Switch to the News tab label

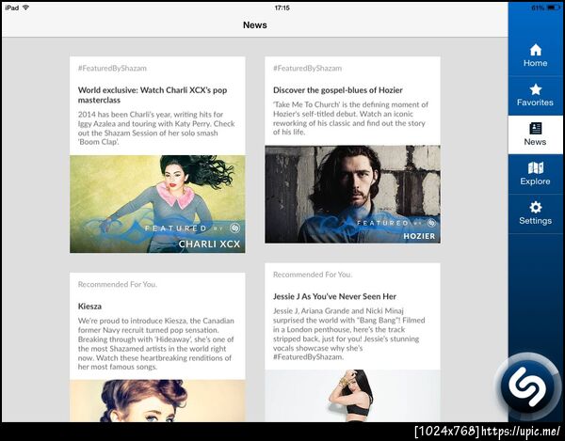click(535, 142)
